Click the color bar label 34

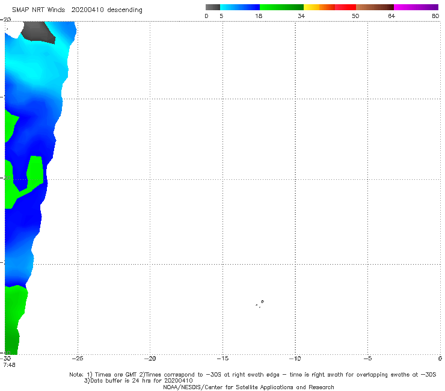pyautogui.click(x=301, y=16)
